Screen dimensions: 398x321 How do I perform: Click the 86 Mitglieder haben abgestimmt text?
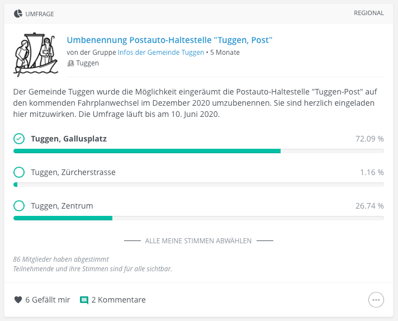coord(61,259)
